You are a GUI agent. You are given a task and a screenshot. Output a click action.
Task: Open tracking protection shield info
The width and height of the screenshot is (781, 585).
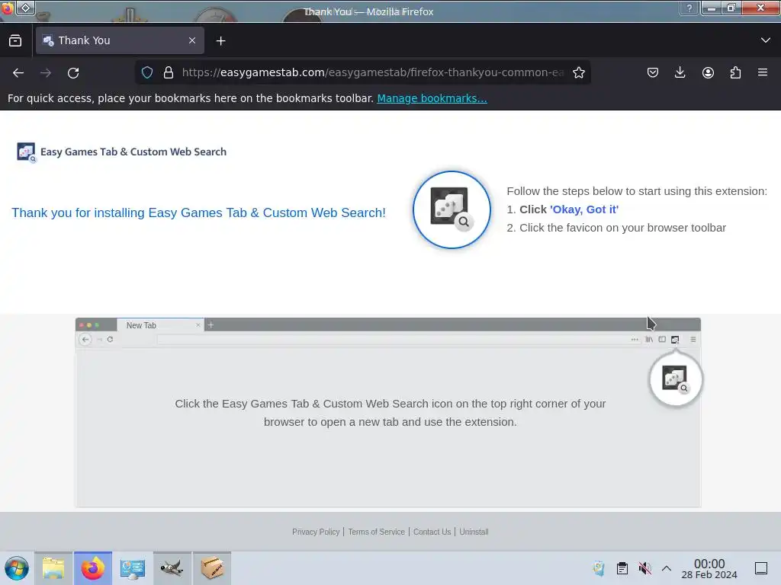click(x=147, y=72)
